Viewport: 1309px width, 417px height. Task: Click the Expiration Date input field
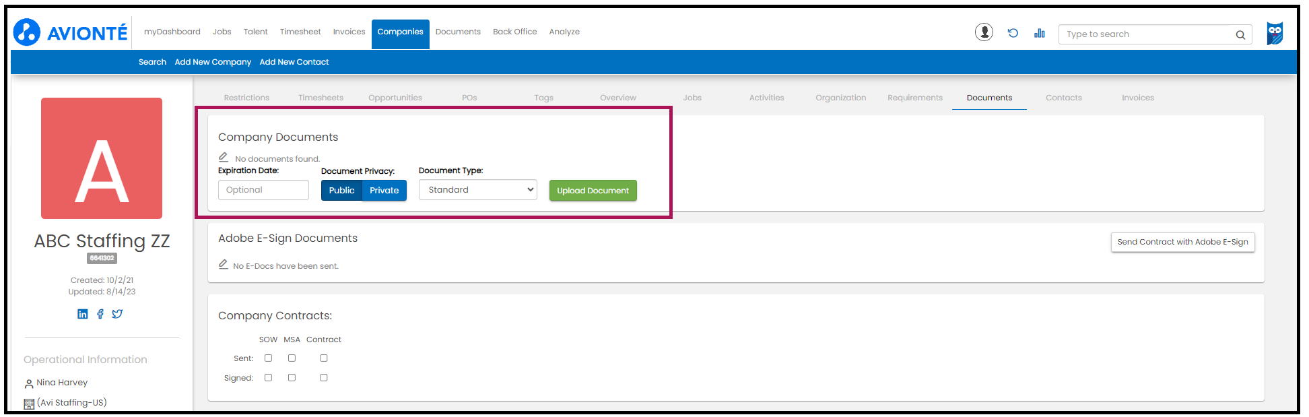[263, 190]
